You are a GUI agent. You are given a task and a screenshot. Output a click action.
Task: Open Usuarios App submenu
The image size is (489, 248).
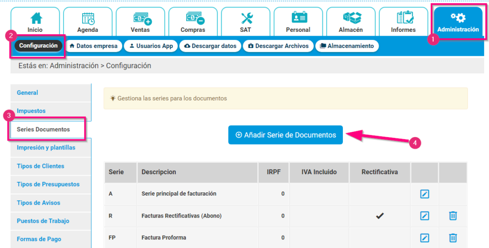click(x=151, y=46)
